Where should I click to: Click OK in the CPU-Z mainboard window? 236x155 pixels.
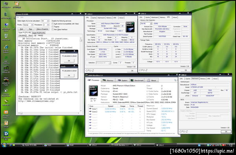(226, 131)
